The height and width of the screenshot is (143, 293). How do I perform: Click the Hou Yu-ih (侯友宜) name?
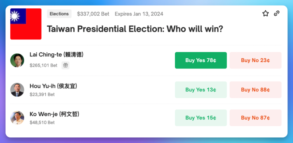point(53,86)
